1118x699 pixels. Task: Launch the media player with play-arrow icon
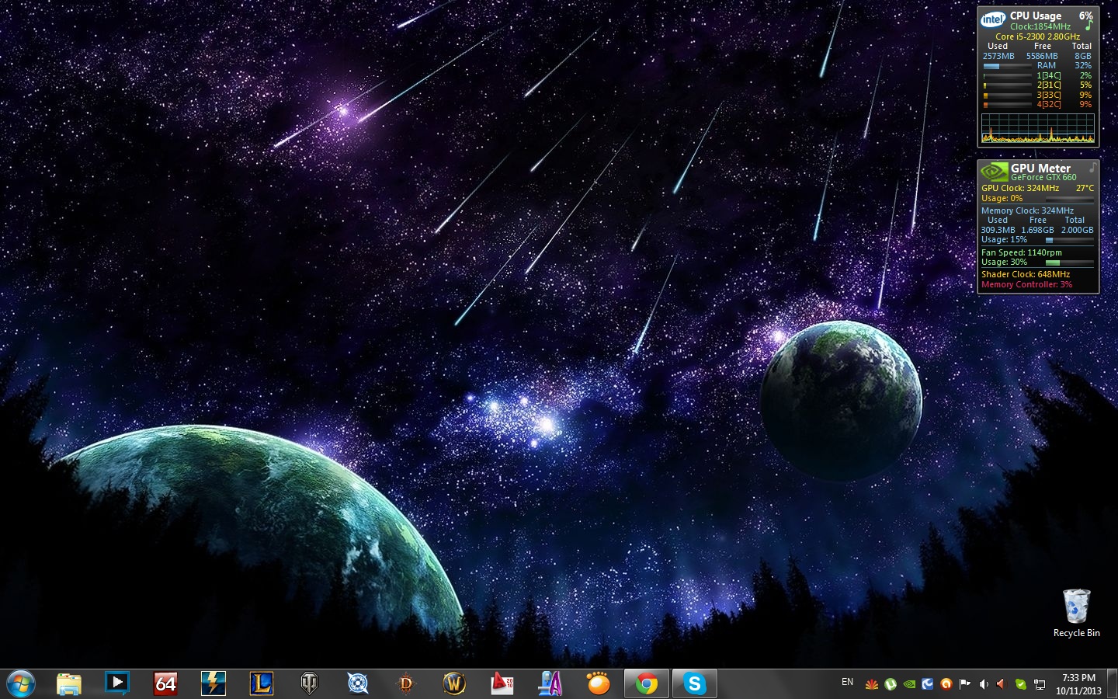tap(117, 684)
